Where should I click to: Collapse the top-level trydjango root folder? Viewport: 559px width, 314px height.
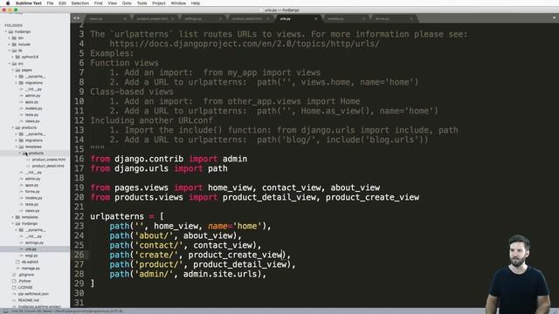(6, 31)
